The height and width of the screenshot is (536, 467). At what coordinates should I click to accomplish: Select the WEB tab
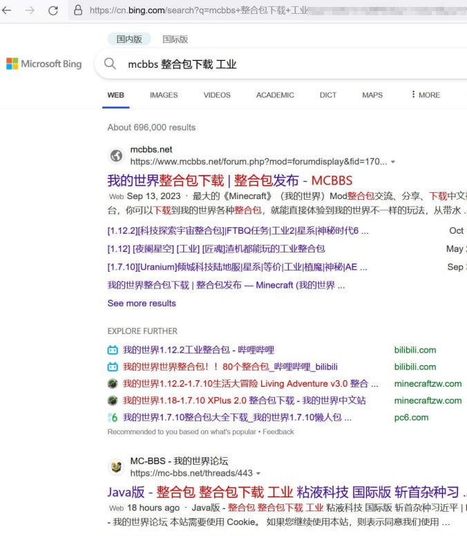pos(116,95)
